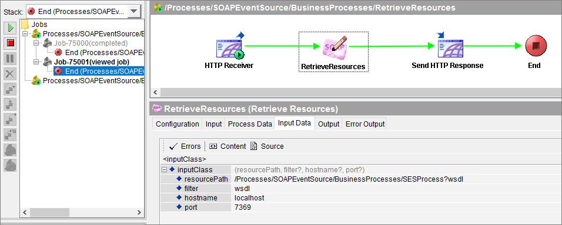Select Job-75000(completed) in tree
The height and width of the screenshot is (225, 562).
pyautogui.click(x=91, y=43)
